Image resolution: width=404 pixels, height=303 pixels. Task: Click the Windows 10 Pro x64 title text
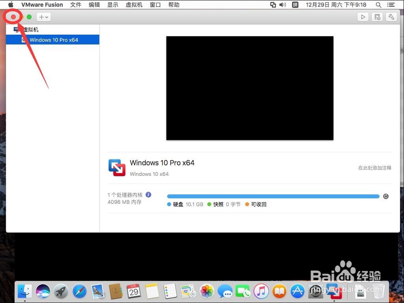tap(162, 163)
